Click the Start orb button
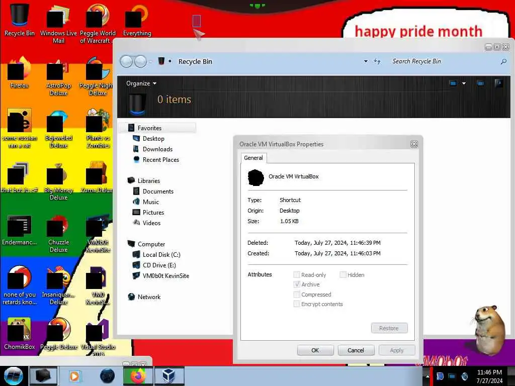Viewport: 515px width, 386px height. coord(13,376)
